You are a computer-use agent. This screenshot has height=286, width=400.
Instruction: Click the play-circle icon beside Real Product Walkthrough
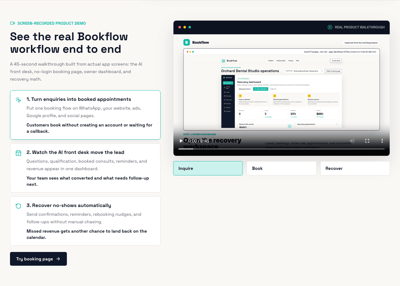(330, 27)
